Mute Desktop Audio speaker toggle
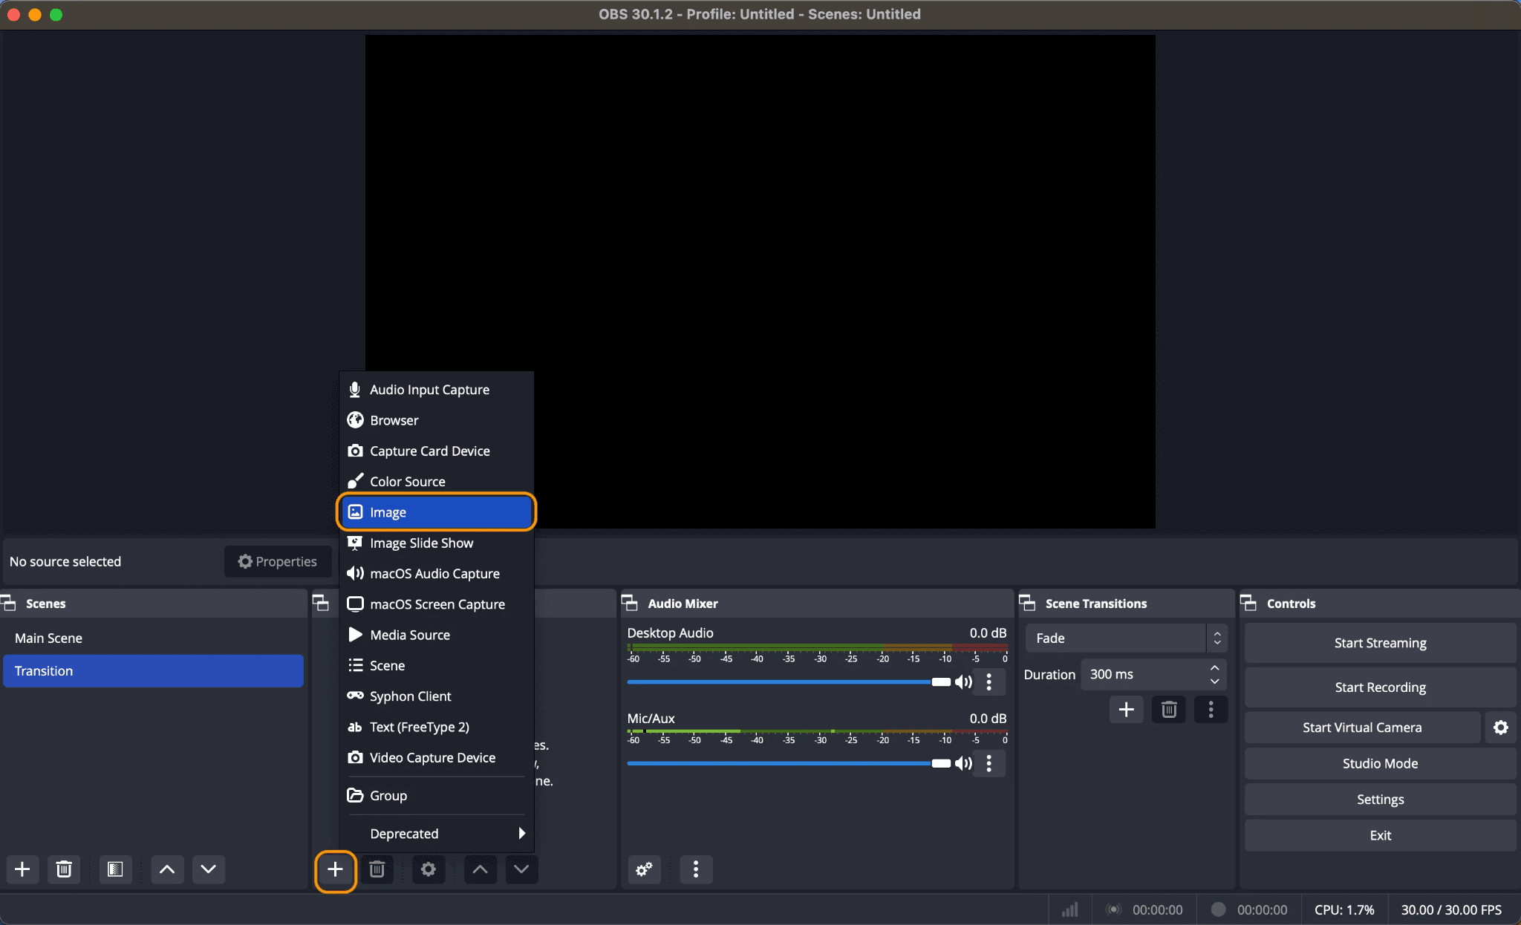 963,682
